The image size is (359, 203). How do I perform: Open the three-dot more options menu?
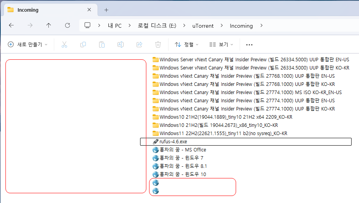[249, 45]
